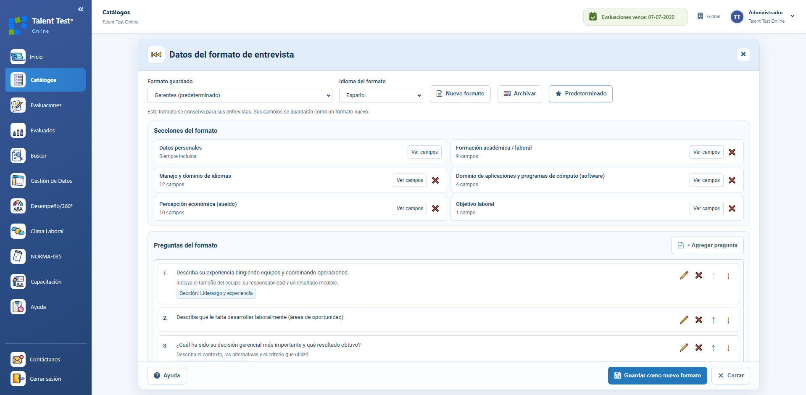Remove the Formación académica / laboral section
806x395 pixels.
coord(732,152)
